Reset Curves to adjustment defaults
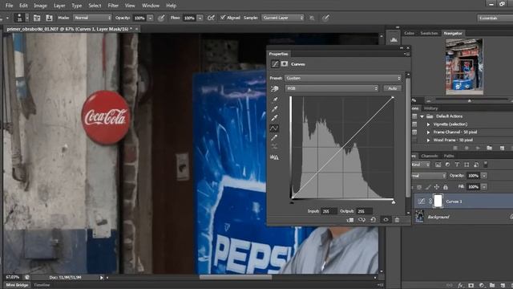Image resolution: width=513 pixels, height=289 pixels. point(373,220)
